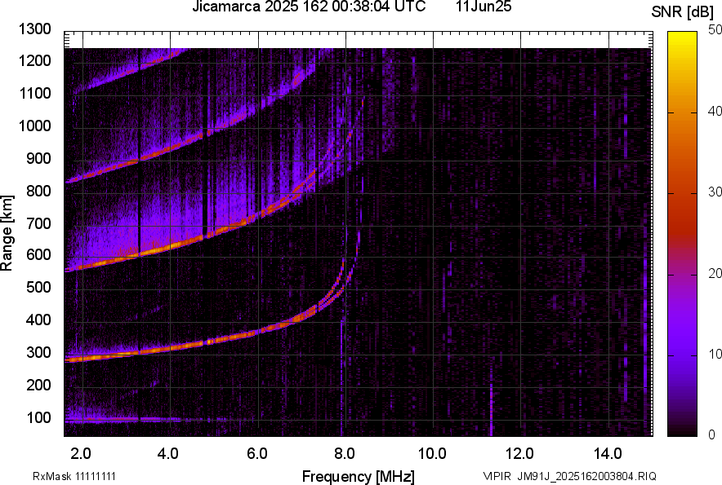Click the range tick label "300"
This screenshot has width=722, height=485.
[38, 353]
